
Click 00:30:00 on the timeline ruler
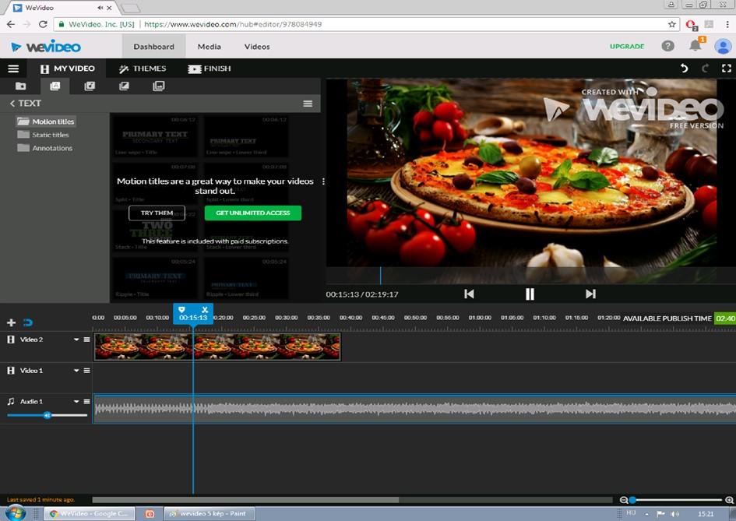pyautogui.click(x=287, y=318)
